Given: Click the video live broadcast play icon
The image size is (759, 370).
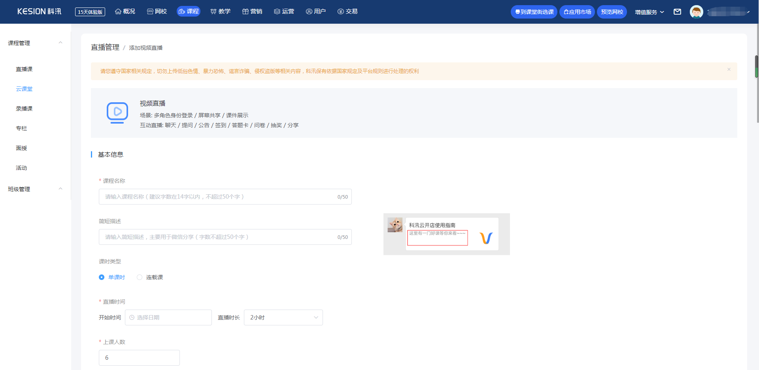Looking at the screenshot, I should [117, 113].
